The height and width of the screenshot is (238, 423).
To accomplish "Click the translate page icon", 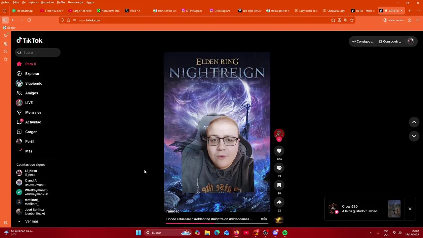I will point(345,20).
